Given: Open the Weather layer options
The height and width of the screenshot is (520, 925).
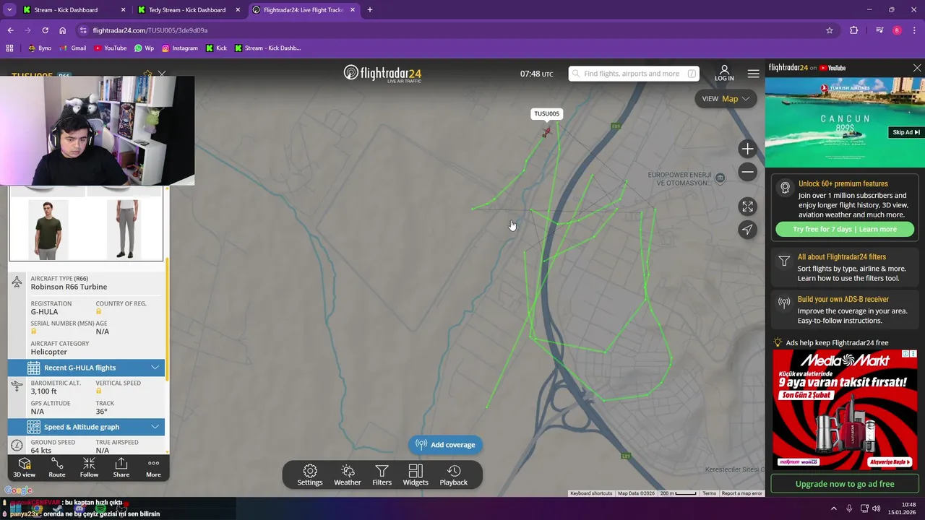Looking at the screenshot, I should (348, 475).
